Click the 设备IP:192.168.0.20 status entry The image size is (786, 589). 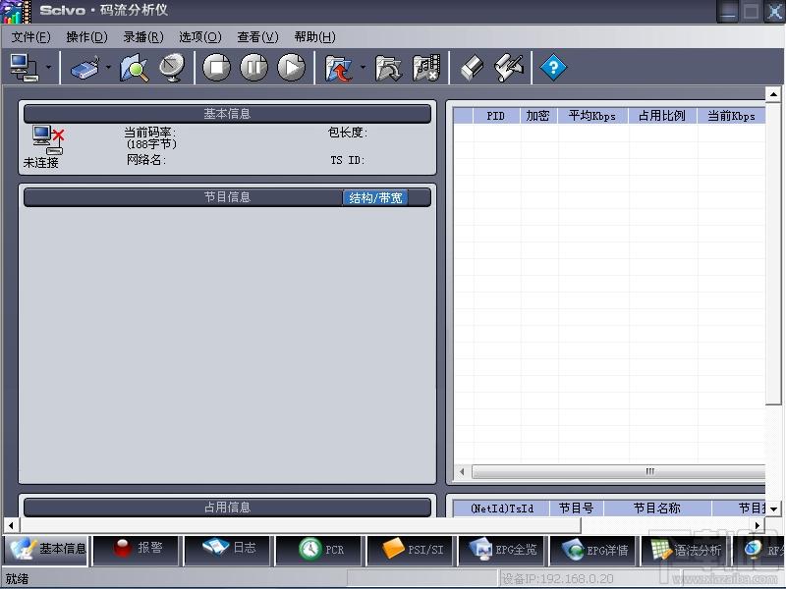(x=557, y=579)
